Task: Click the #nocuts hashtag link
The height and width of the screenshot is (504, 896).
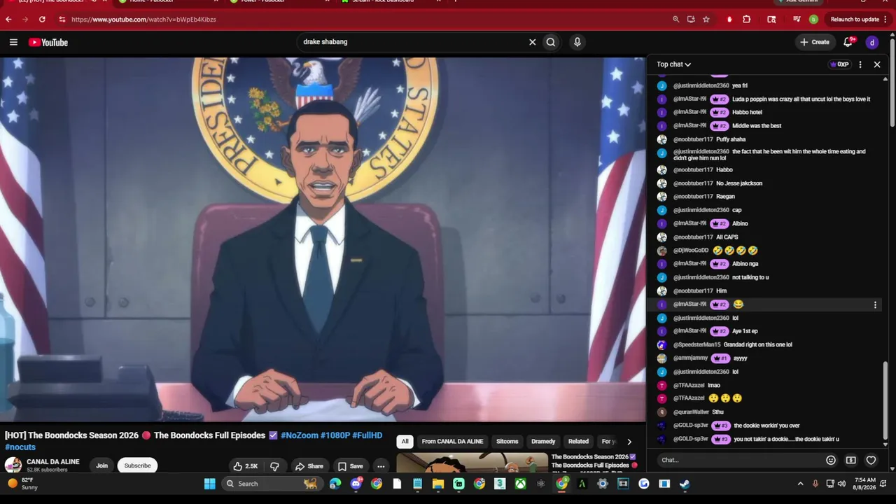Action: click(20, 447)
